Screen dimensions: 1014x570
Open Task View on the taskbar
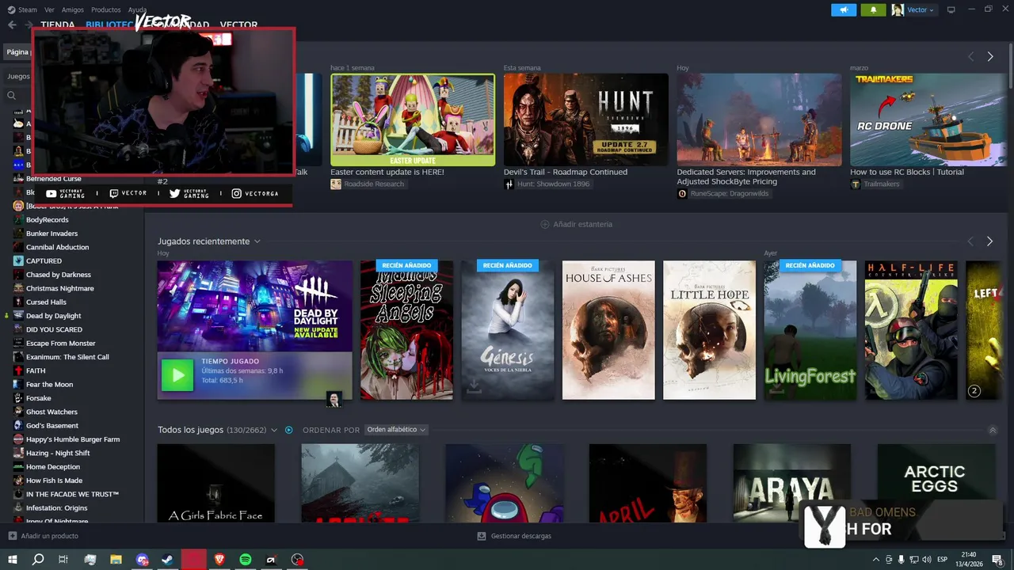[63, 560]
